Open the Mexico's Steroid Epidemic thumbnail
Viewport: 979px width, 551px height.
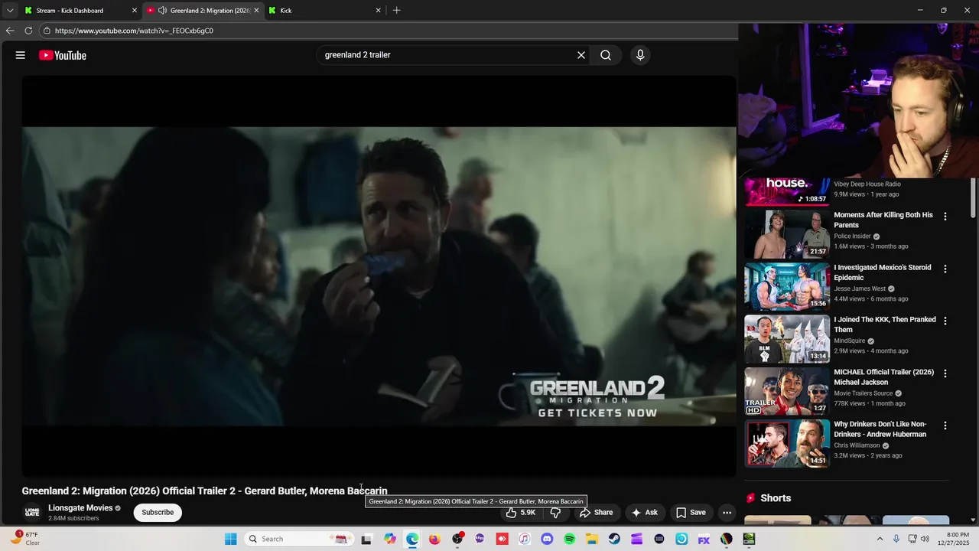click(x=787, y=286)
